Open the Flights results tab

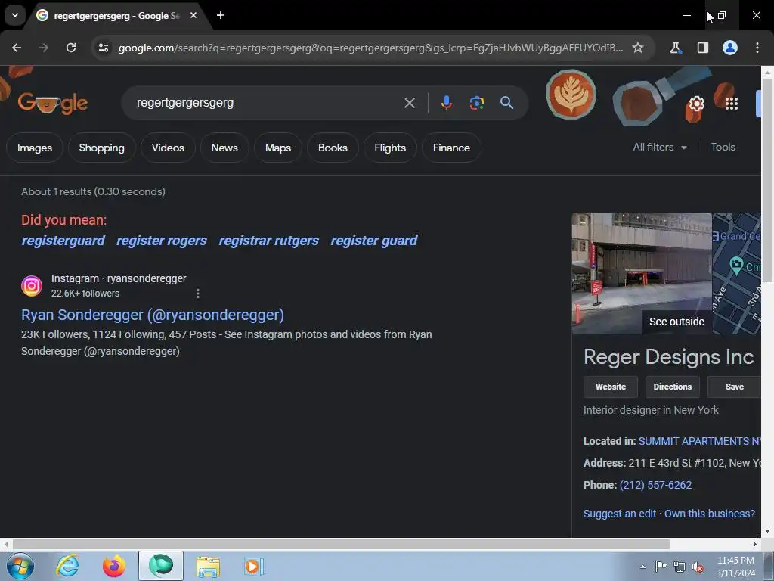coord(390,148)
